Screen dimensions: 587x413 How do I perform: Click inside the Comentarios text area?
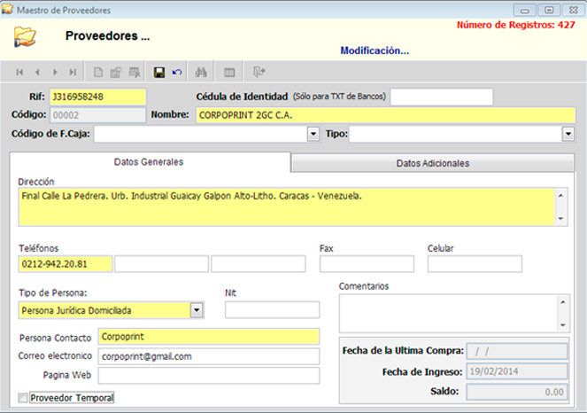(x=447, y=313)
